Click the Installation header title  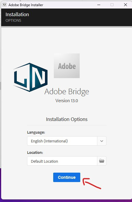[x=17, y=14]
